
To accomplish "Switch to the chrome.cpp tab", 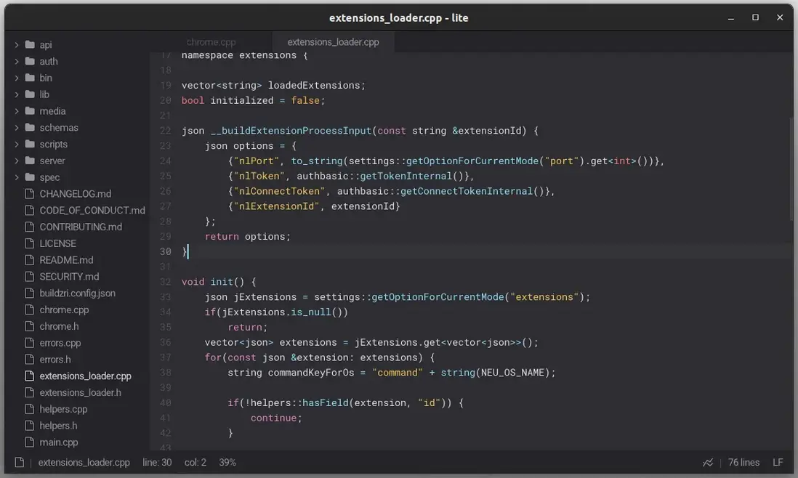I will (211, 42).
